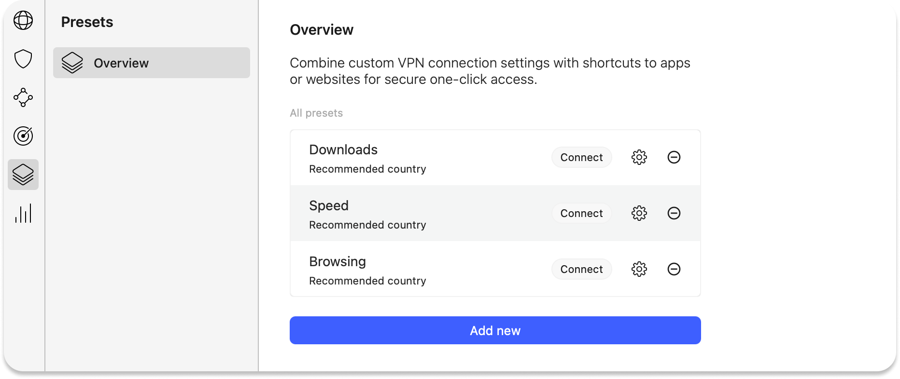Remove the Speed preset
This screenshot has height=379, width=900.
point(674,213)
